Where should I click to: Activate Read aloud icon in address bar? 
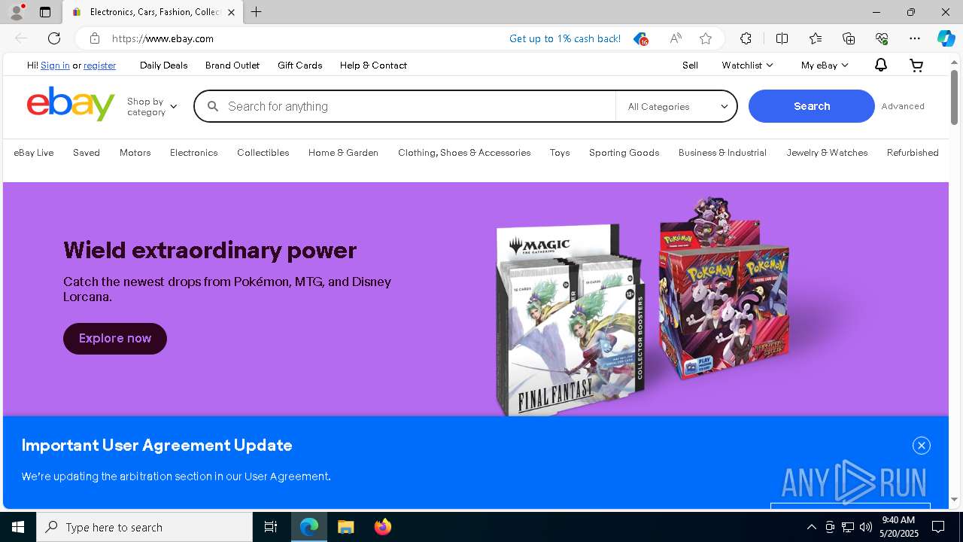pos(676,38)
